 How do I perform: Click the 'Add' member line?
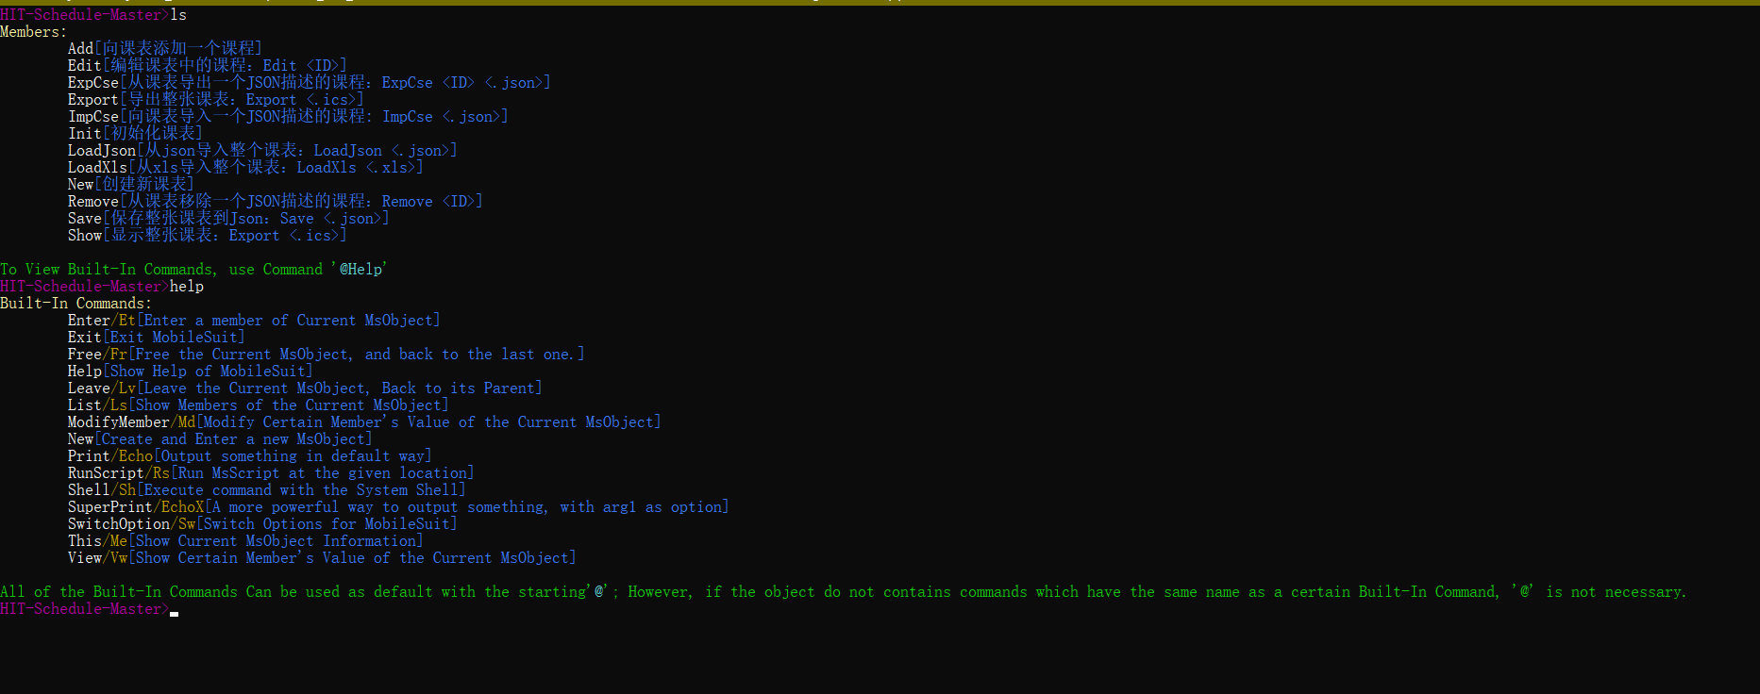[165, 48]
